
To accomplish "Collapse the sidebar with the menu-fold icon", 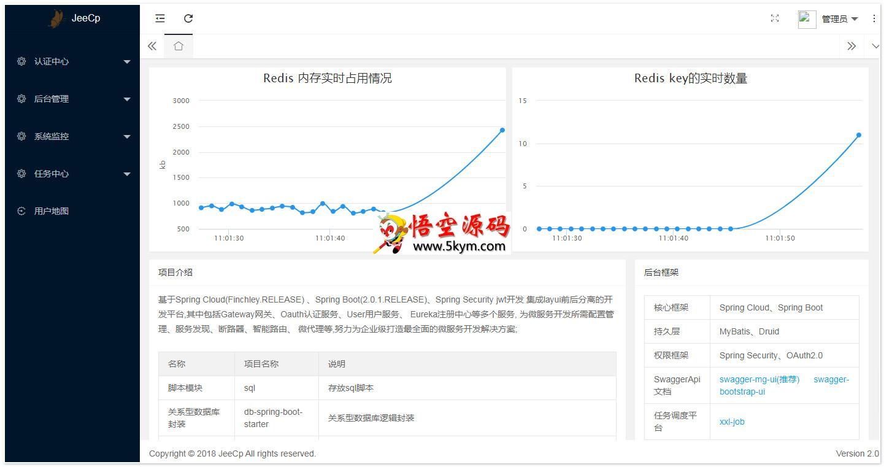I will click(x=160, y=18).
